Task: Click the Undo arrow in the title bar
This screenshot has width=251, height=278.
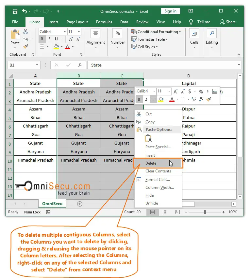Action: 24,11
